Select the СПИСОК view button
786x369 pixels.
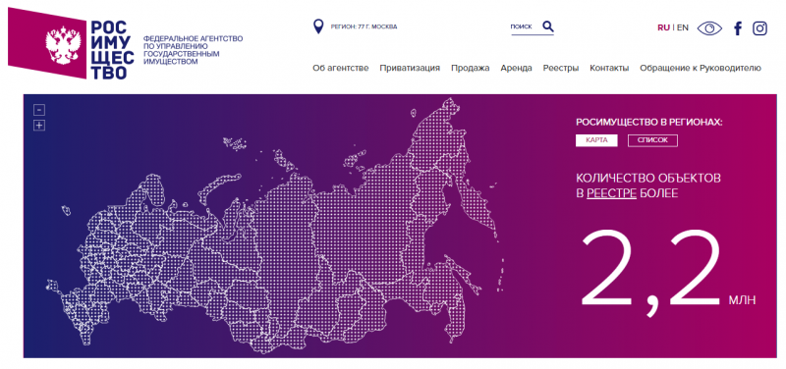pyautogui.click(x=652, y=140)
